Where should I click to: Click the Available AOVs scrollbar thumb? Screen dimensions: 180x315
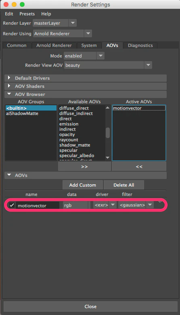coord(108,133)
